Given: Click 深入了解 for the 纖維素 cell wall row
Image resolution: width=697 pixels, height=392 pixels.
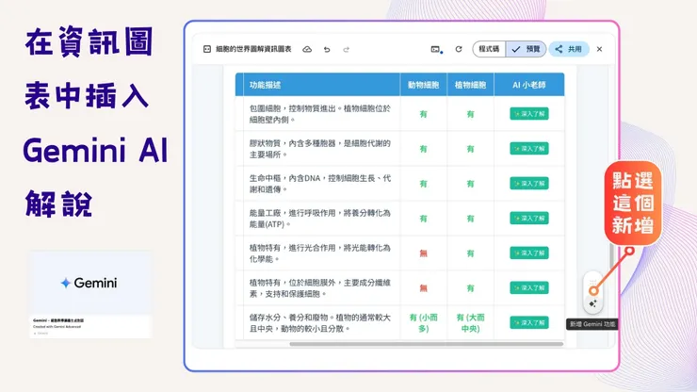Looking at the screenshot, I should (529, 288).
